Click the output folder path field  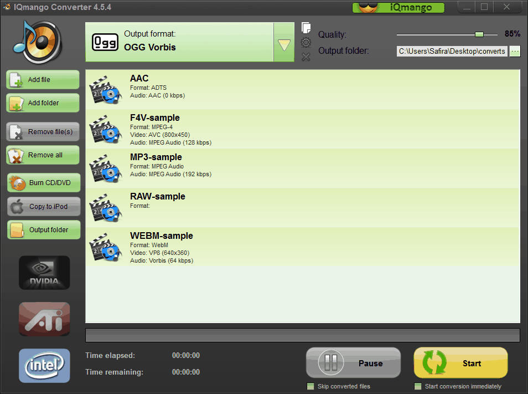pos(452,51)
